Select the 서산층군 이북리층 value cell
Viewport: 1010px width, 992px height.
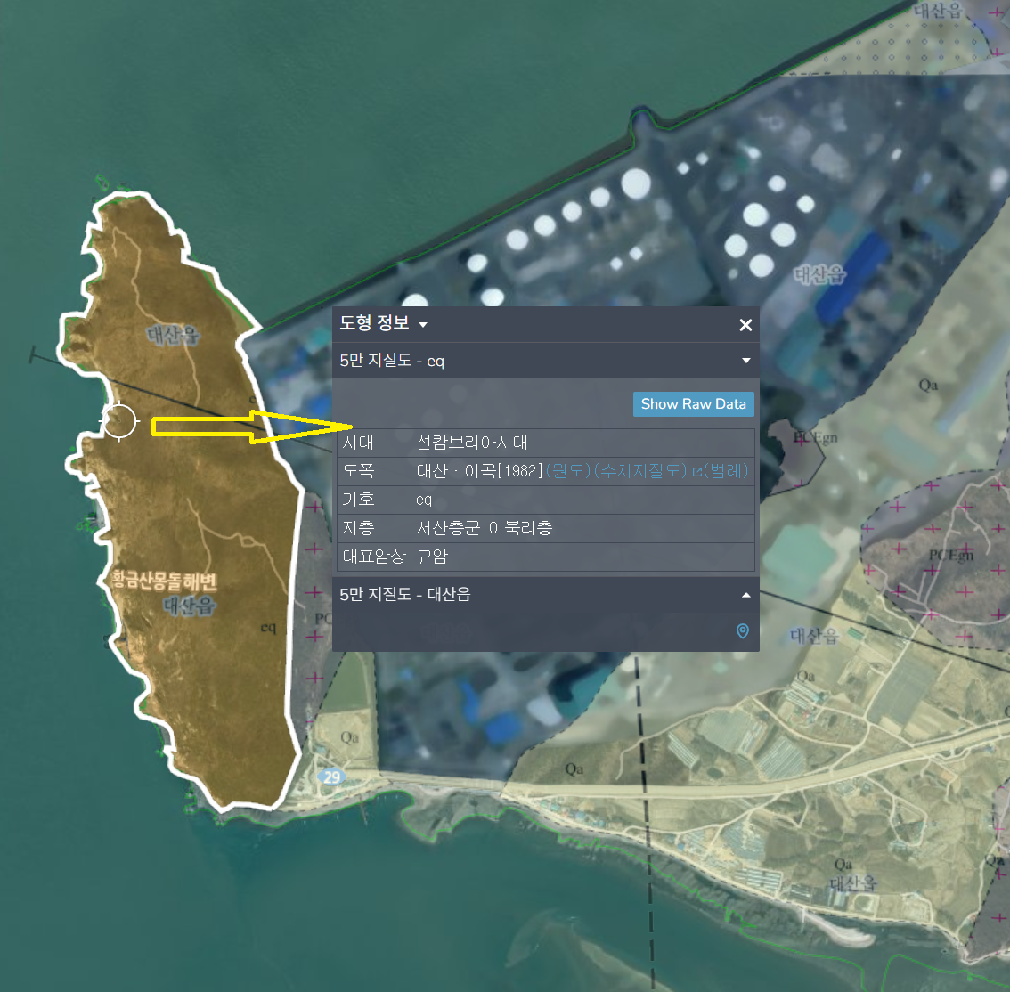(x=484, y=528)
